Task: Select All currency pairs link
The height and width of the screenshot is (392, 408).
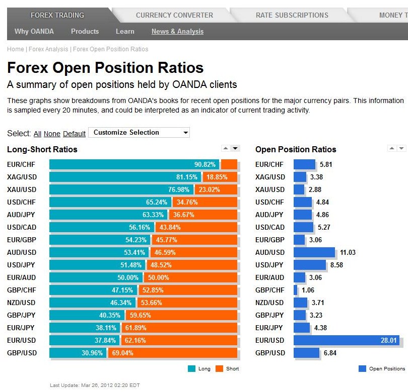Action: (37, 134)
